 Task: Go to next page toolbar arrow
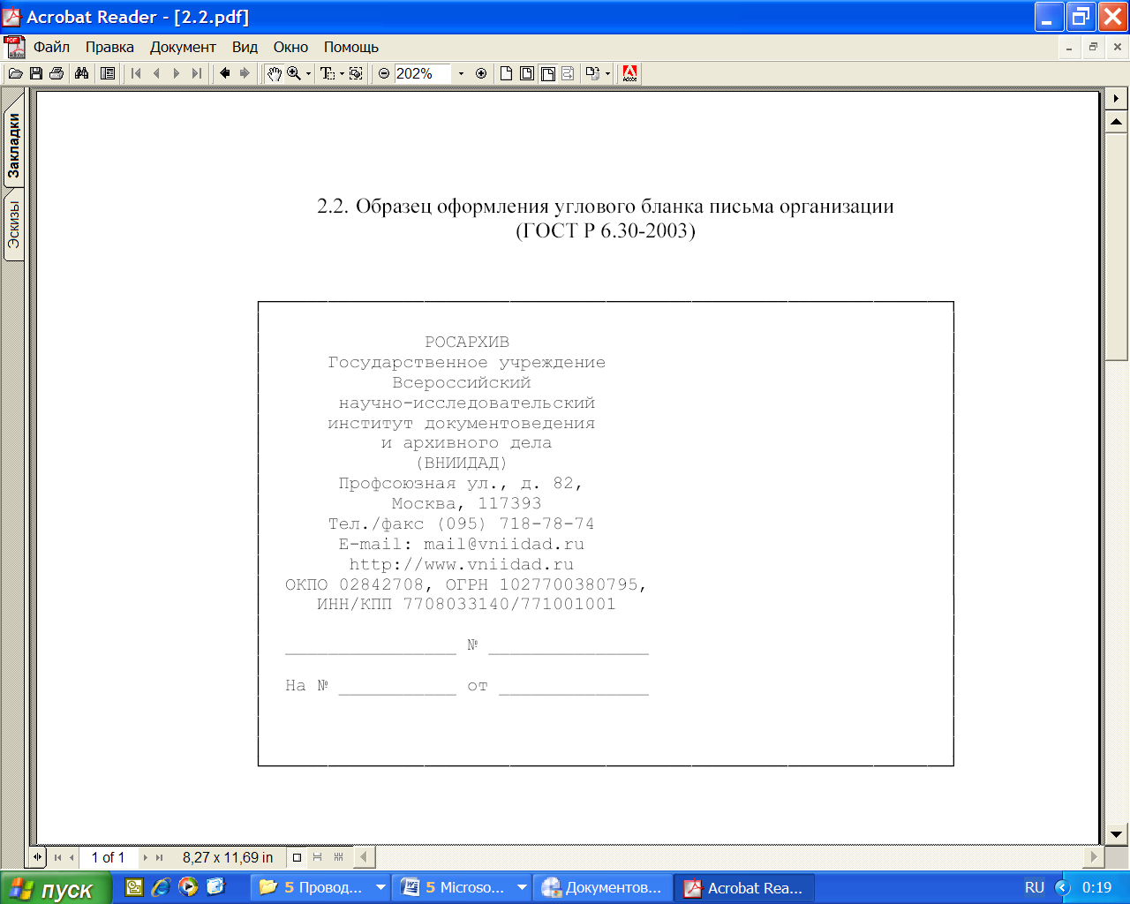pyautogui.click(x=177, y=73)
